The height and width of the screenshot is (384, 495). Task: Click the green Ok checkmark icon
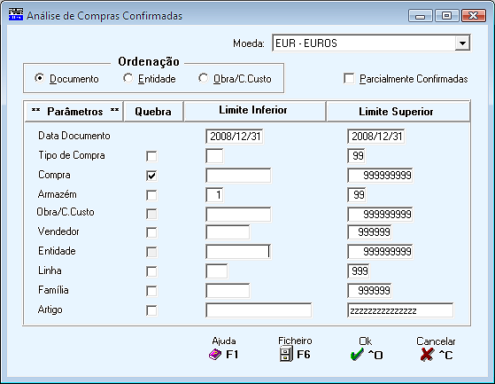357,355
